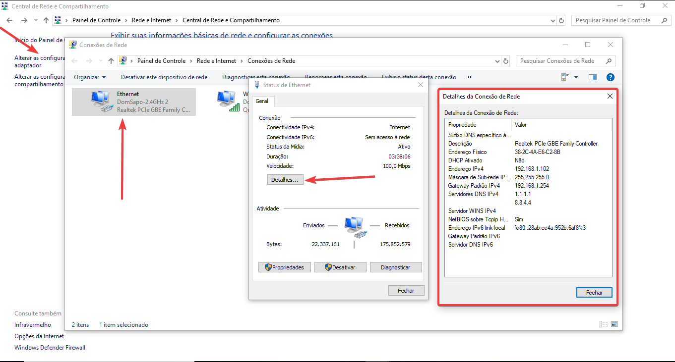This screenshot has width=675, height=362.
Task: Open Opções da Internet link
Action: coord(39,336)
